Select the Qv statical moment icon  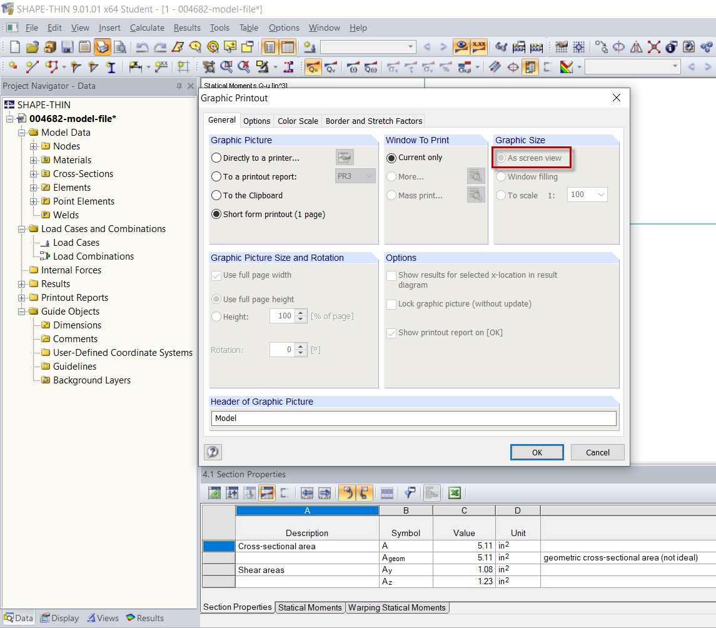[330, 67]
